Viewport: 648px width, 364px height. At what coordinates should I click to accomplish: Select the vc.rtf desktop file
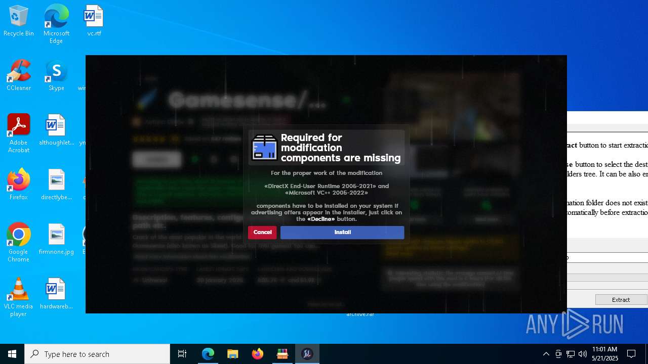click(94, 21)
